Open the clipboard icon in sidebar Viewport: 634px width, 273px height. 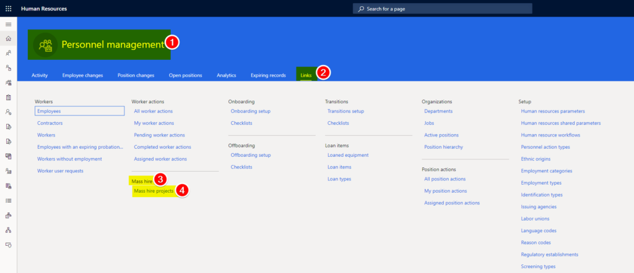(8, 97)
